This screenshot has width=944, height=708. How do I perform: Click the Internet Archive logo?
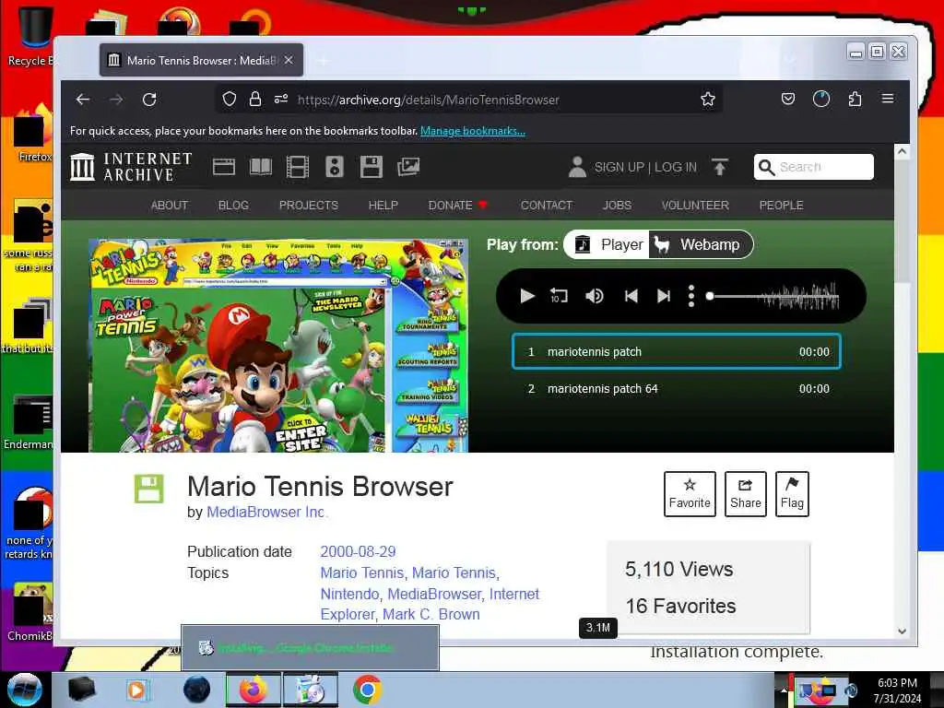coord(131,167)
